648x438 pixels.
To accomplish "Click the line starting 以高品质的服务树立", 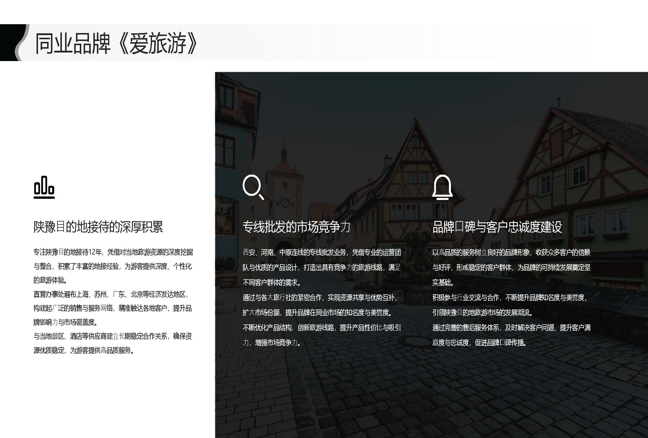I will pos(511,252).
